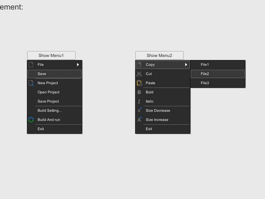Viewport: 265px width, 199px height.
Task: Click the Show Menu2 button
Action: pyautogui.click(x=159, y=55)
